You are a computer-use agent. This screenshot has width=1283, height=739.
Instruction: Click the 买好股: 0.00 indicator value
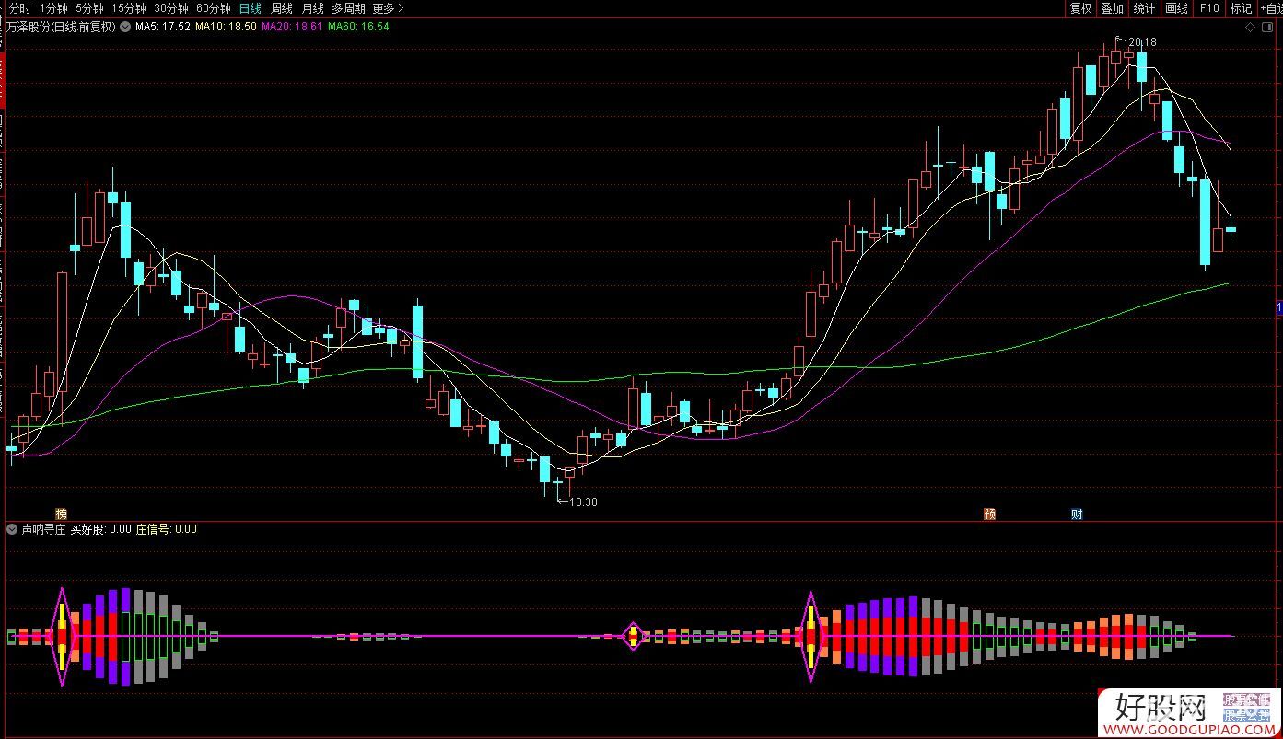(100, 529)
